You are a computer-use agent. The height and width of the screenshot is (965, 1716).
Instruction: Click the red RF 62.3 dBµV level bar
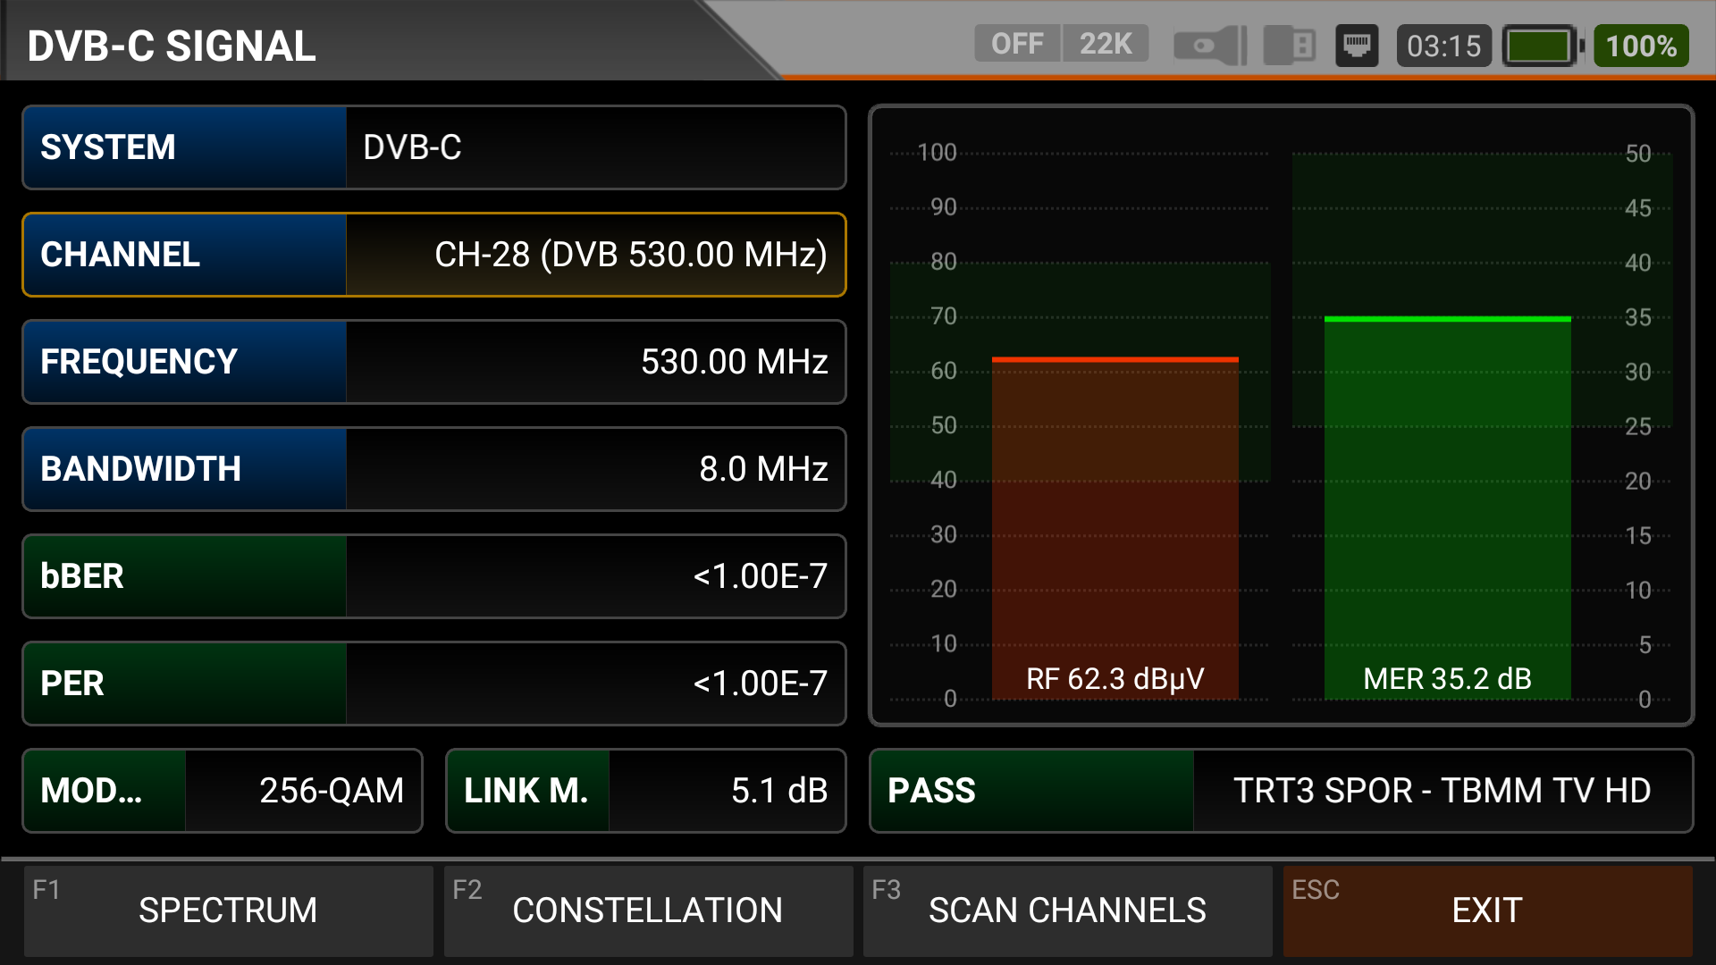(1115, 527)
